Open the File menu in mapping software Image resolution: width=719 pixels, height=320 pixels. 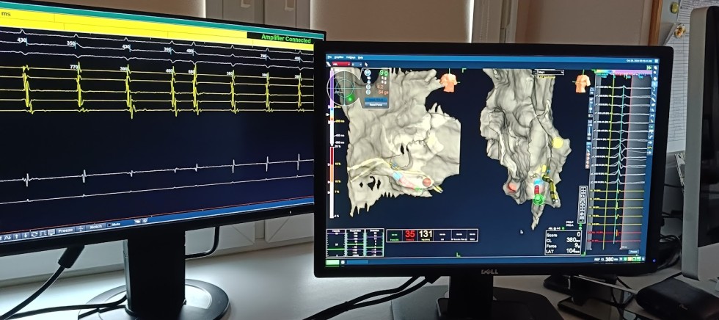click(x=329, y=57)
